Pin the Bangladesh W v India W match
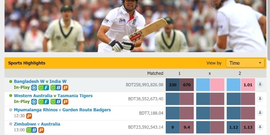This screenshot has height=135, width=270. tap(260, 85)
